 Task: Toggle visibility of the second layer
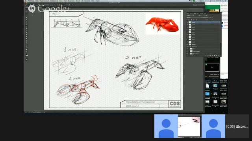pos(187,25)
